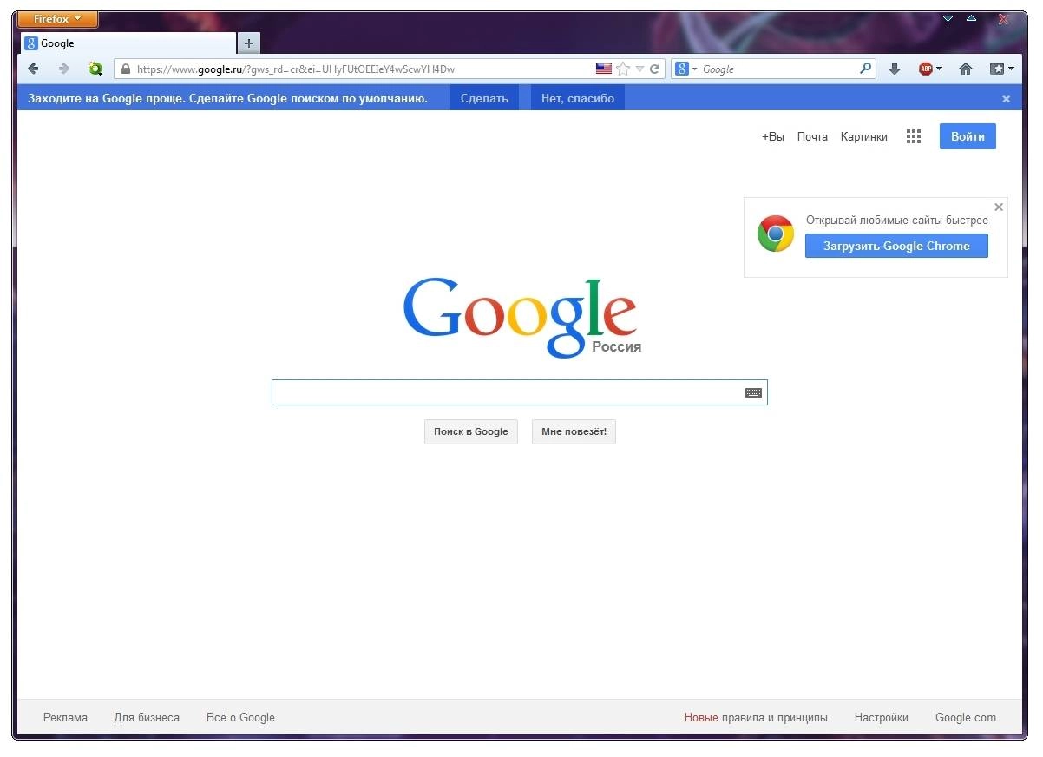Click the Поиск в Google button
The image size is (1043, 757).
(471, 431)
